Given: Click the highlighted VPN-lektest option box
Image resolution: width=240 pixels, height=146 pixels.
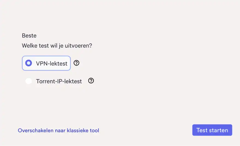Looking at the screenshot, I should pyautogui.click(x=46, y=63).
